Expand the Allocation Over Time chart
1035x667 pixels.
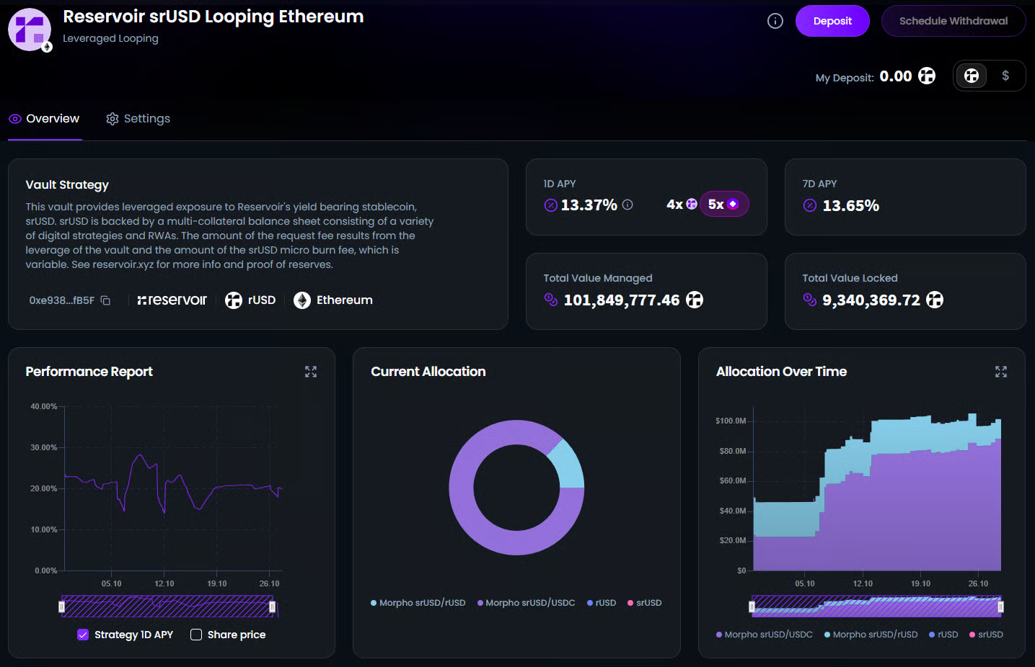[x=1000, y=372]
